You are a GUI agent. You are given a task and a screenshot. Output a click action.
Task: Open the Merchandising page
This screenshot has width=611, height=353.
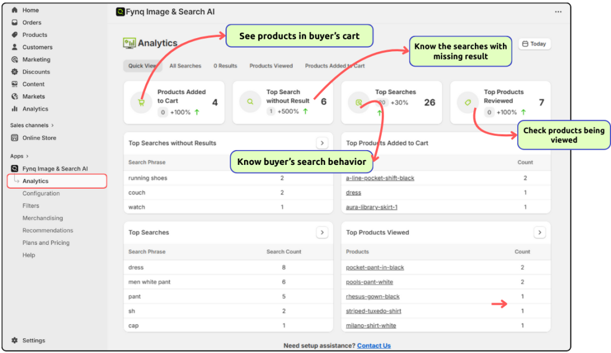tap(42, 218)
